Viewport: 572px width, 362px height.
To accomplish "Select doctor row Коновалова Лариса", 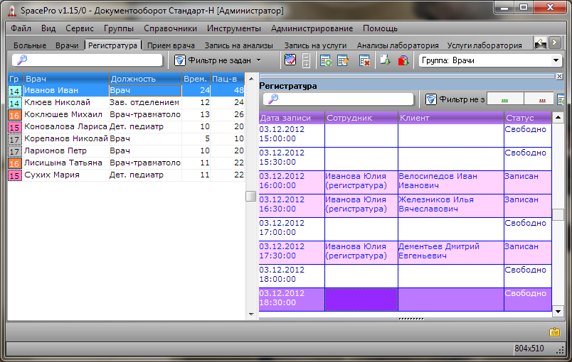I will pyautogui.click(x=126, y=126).
